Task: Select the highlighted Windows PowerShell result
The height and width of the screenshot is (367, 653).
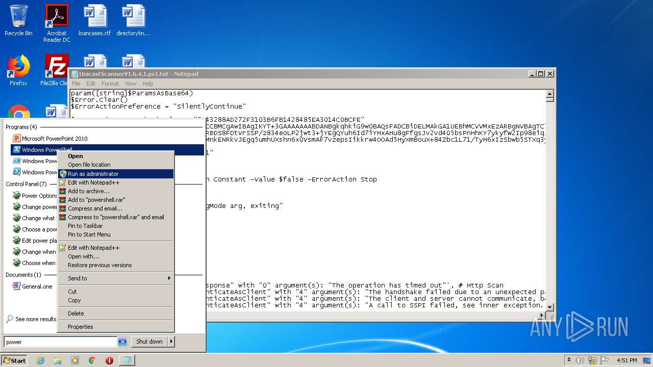Action: click(x=108, y=150)
